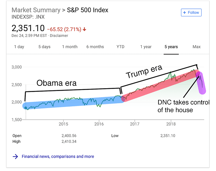Open Financial news, comparisons and more
Image resolution: width=216 pixels, height=171 pixels.
[58, 157]
